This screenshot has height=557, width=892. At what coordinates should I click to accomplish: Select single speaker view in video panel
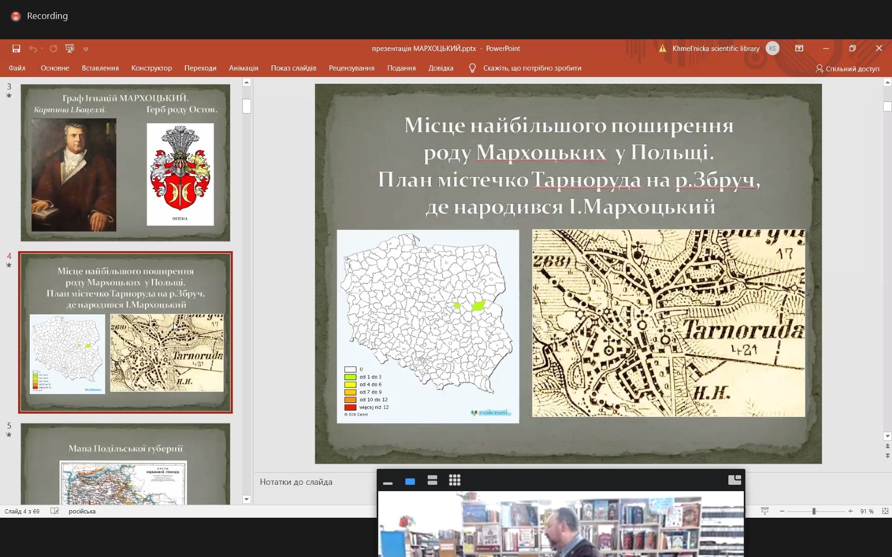410,481
